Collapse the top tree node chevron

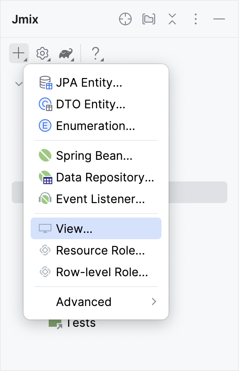[x=18, y=83]
